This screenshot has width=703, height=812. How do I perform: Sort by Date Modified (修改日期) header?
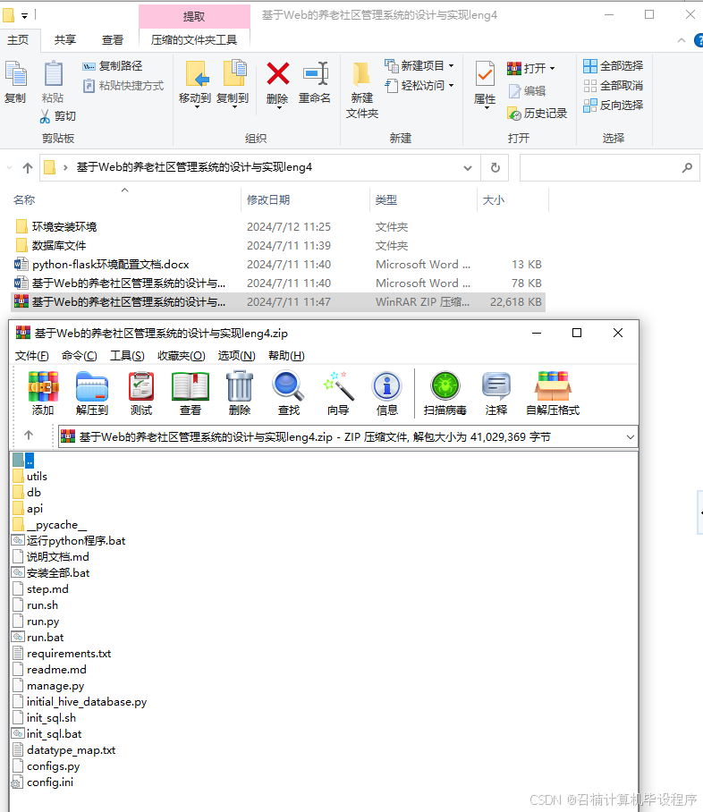pos(306,200)
